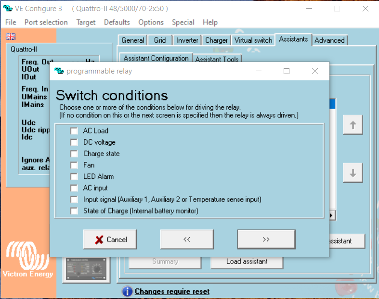Switch to the Inverter tab
The height and width of the screenshot is (299, 379).
pyautogui.click(x=187, y=40)
